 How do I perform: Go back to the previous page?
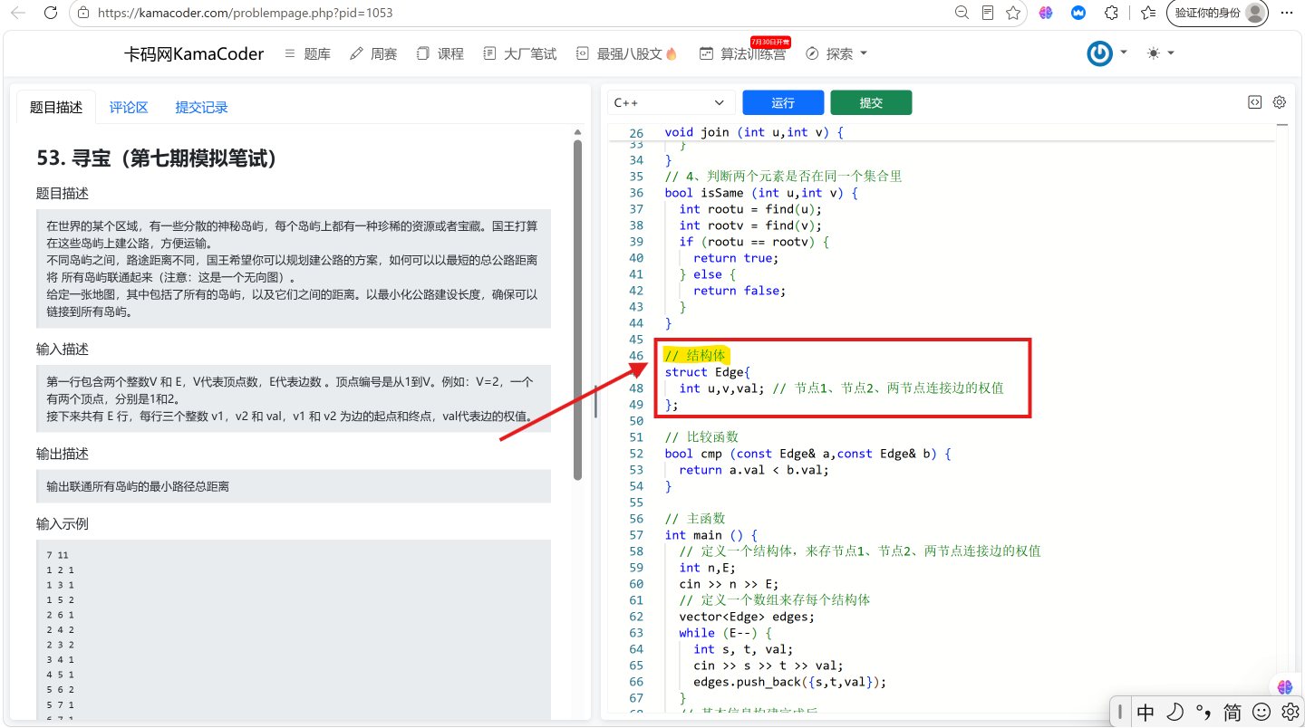[x=18, y=13]
